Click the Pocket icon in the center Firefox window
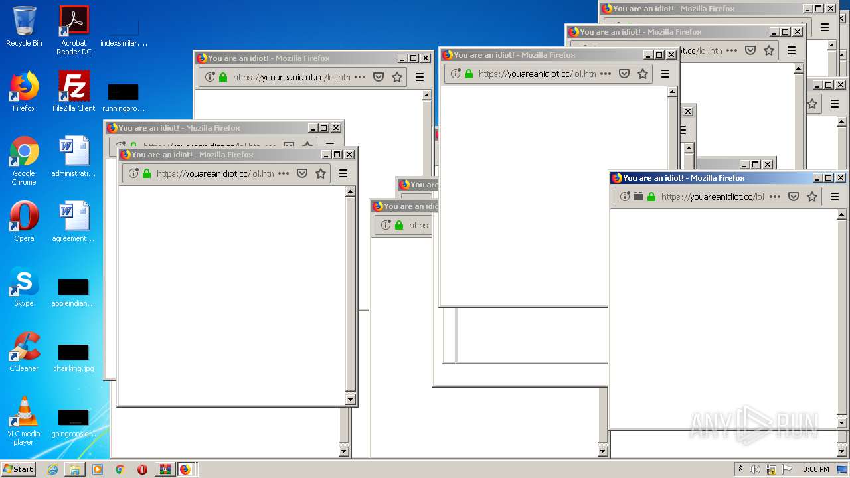 624,74
